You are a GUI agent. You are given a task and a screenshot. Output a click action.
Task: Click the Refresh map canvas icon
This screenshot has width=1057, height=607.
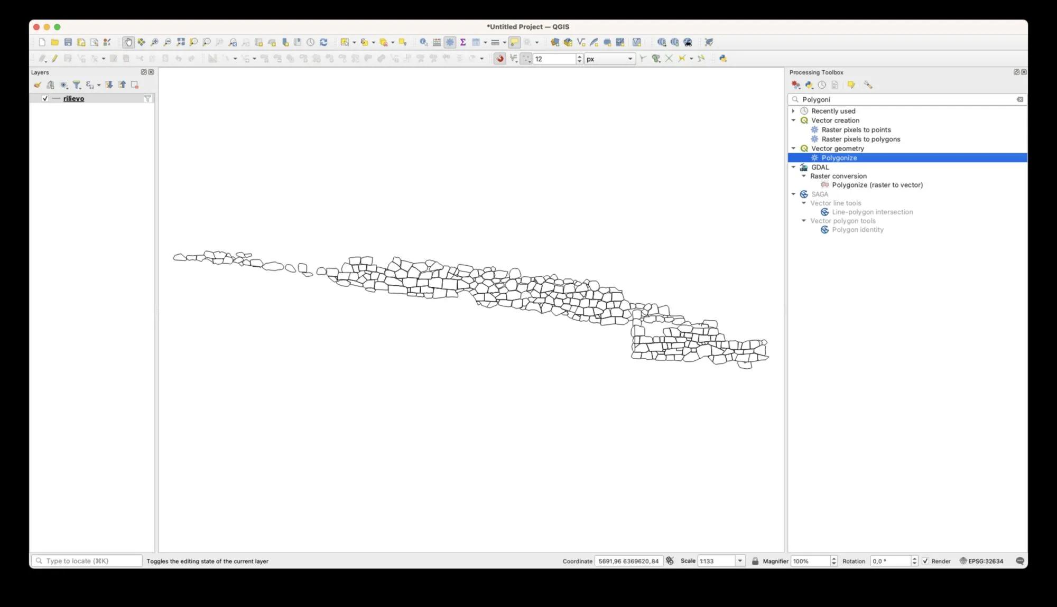pyautogui.click(x=323, y=42)
